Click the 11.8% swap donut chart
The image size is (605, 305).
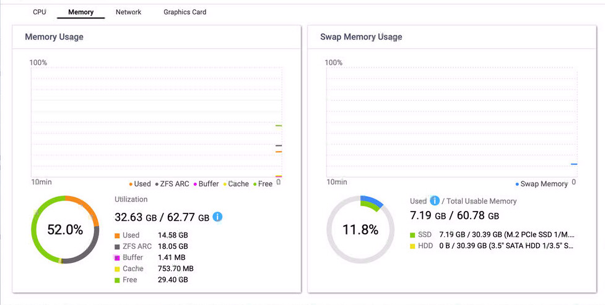pyautogui.click(x=360, y=230)
